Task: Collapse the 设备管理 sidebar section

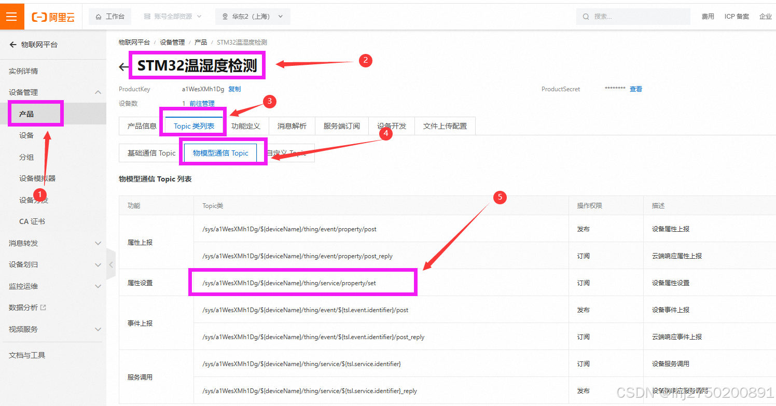Action: click(x=98, y=92)
